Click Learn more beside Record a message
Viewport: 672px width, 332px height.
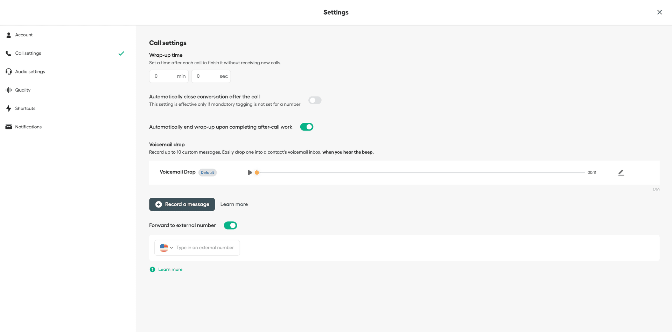click(x=234, y=204)
